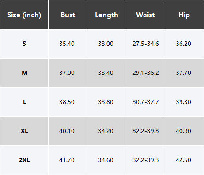Select length value 34.60 in 2XL row
204x175 pixels.
point(106,160)
